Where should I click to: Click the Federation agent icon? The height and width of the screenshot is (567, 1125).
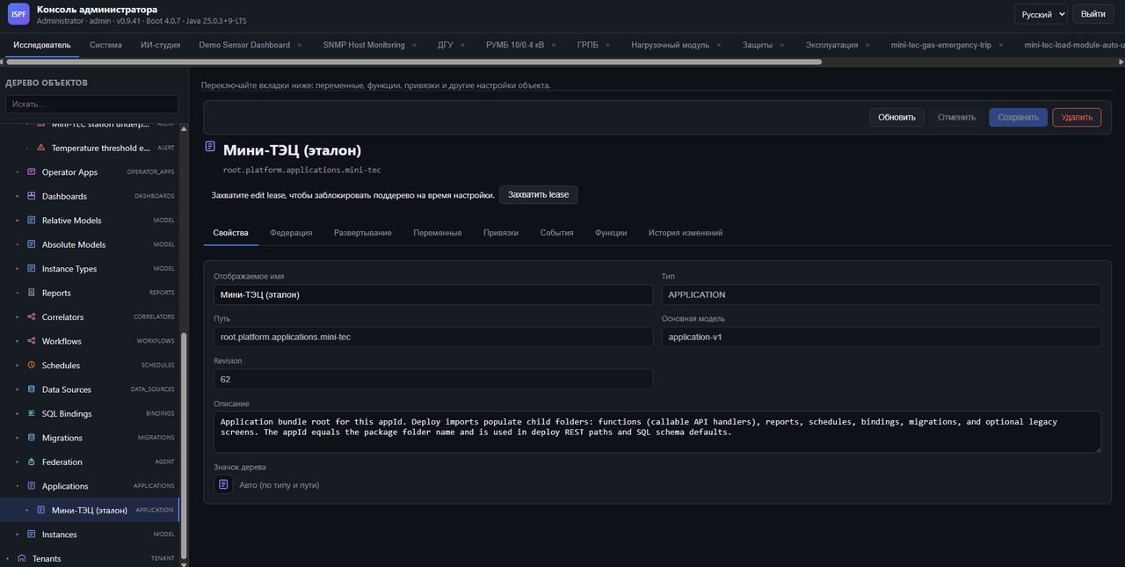[32, 462]
